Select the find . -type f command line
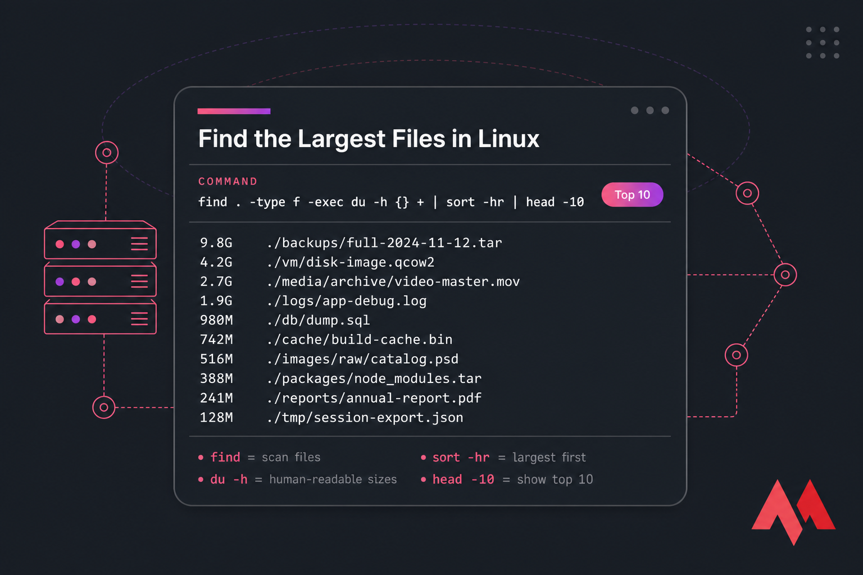The width and height of the screenshot is (863, 575). [391, 202]
